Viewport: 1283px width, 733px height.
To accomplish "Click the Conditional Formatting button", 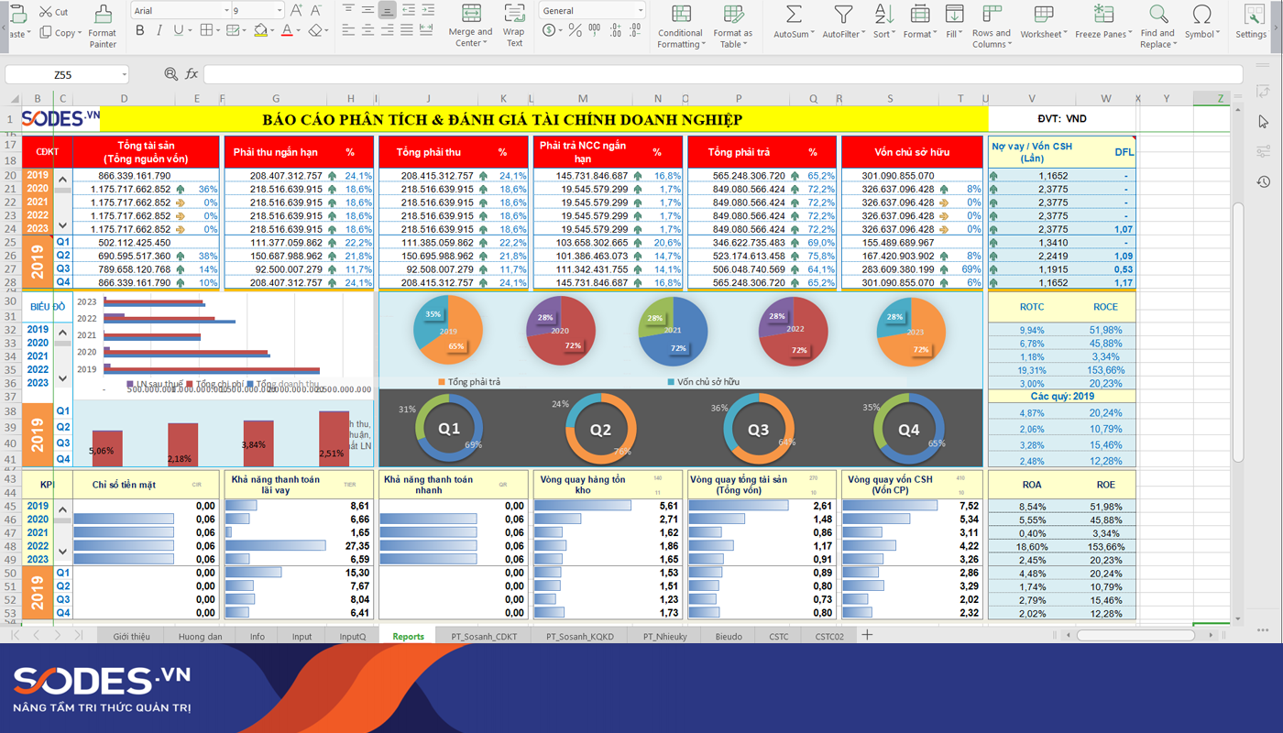I will point(680,24).
